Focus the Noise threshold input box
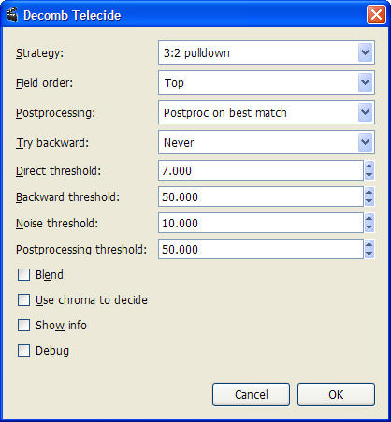This screenshot has width=391, height=422. 261,223
